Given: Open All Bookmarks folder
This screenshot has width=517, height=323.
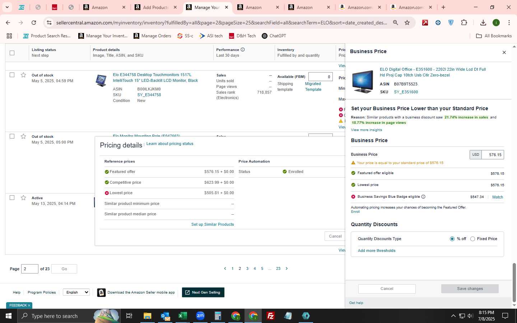Looking at the screenshot, I should [494, 36].
